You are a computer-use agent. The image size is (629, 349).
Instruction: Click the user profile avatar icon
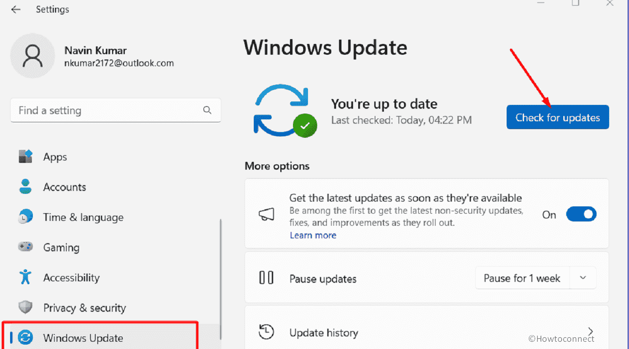[x=32, y=57]
